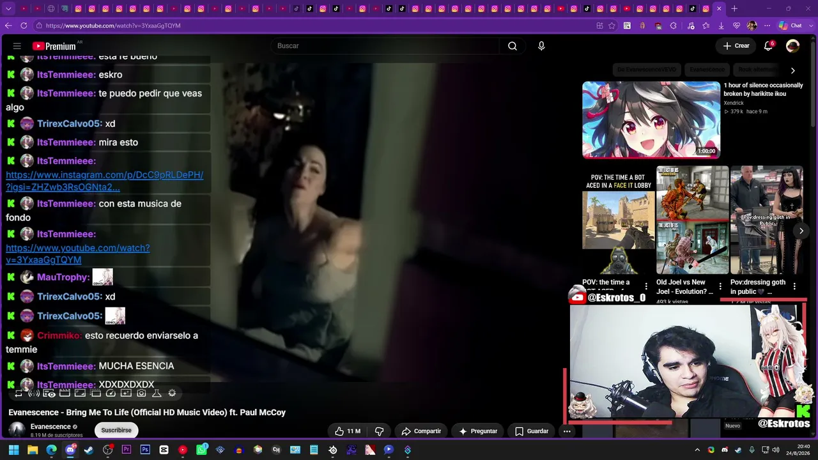
Task: Open the Evanescence channel name link
Action: (x=50, y=427)
